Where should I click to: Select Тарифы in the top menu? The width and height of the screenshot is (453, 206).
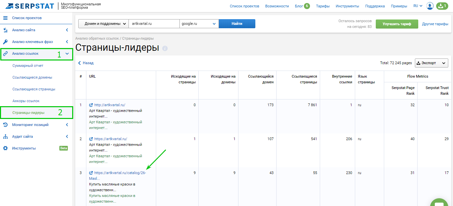tap(322, 6)
